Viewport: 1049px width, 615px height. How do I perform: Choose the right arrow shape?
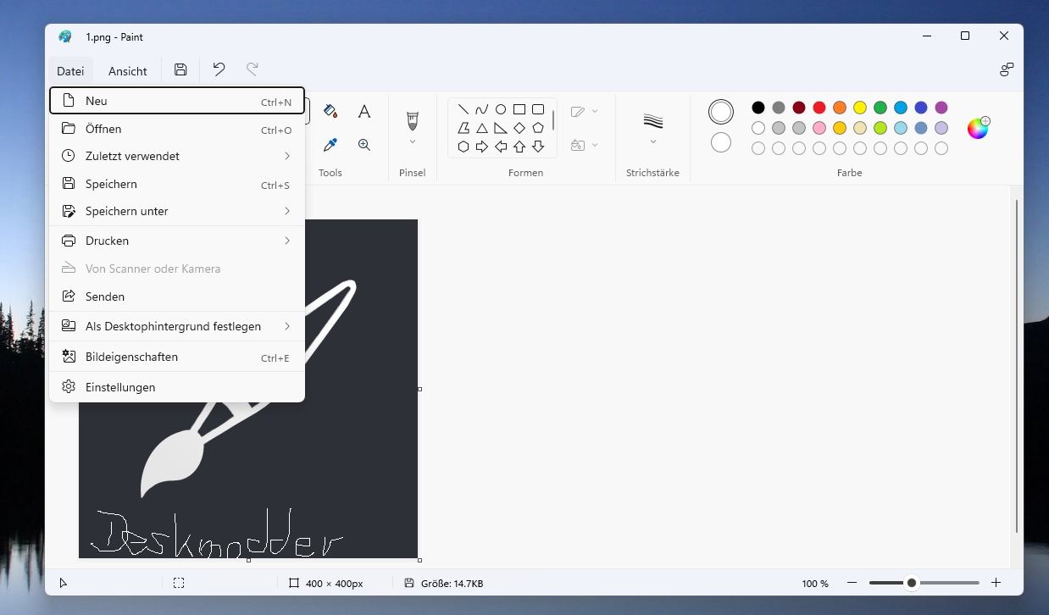tap(482, 147)
